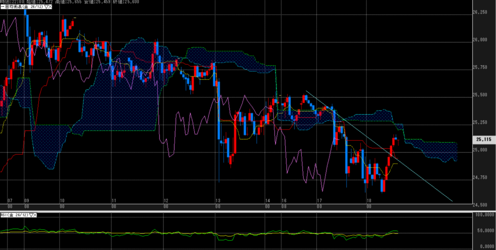Click the RSI 100.0000 scale label
Screen dimensions: 496x250
pyautogui.click(x=484, y=214)
